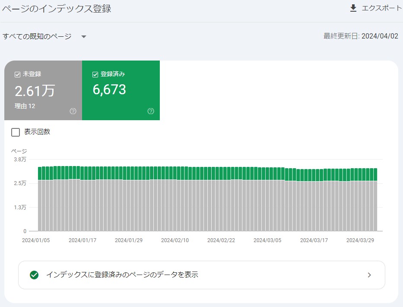Click green bar segment above 2024/01/05
This screenshot has width=403, height=307.
click(40, 173)
